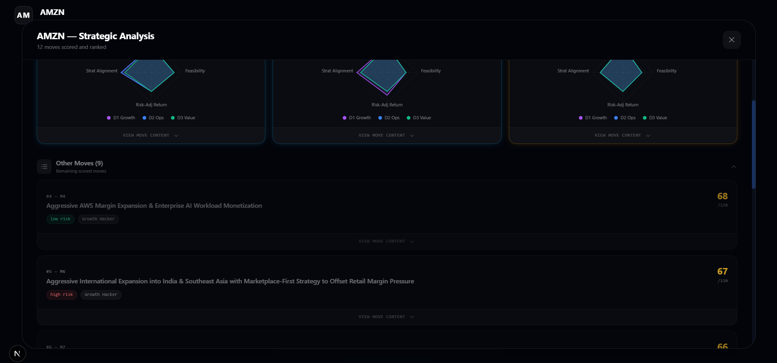Expand View Move Content for AWS Margin move

[x=386, y=241]
